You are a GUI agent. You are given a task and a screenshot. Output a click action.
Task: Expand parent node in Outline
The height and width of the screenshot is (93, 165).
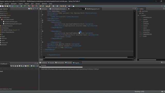[x=140, y=20]
